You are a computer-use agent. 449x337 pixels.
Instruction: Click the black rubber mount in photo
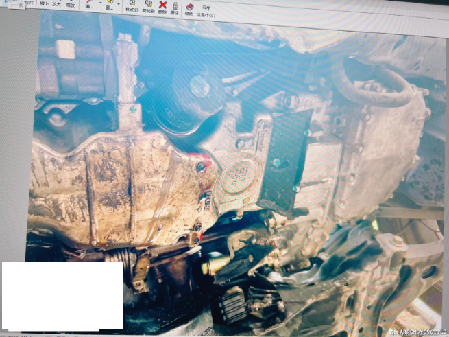(x=280, y=161)
